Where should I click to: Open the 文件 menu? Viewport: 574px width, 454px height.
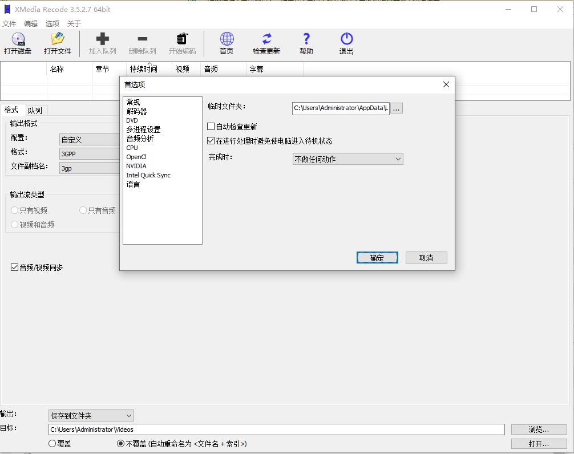(9, 23)
